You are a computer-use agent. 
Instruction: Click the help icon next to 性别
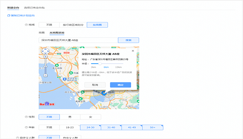click(x=26, y=117)
